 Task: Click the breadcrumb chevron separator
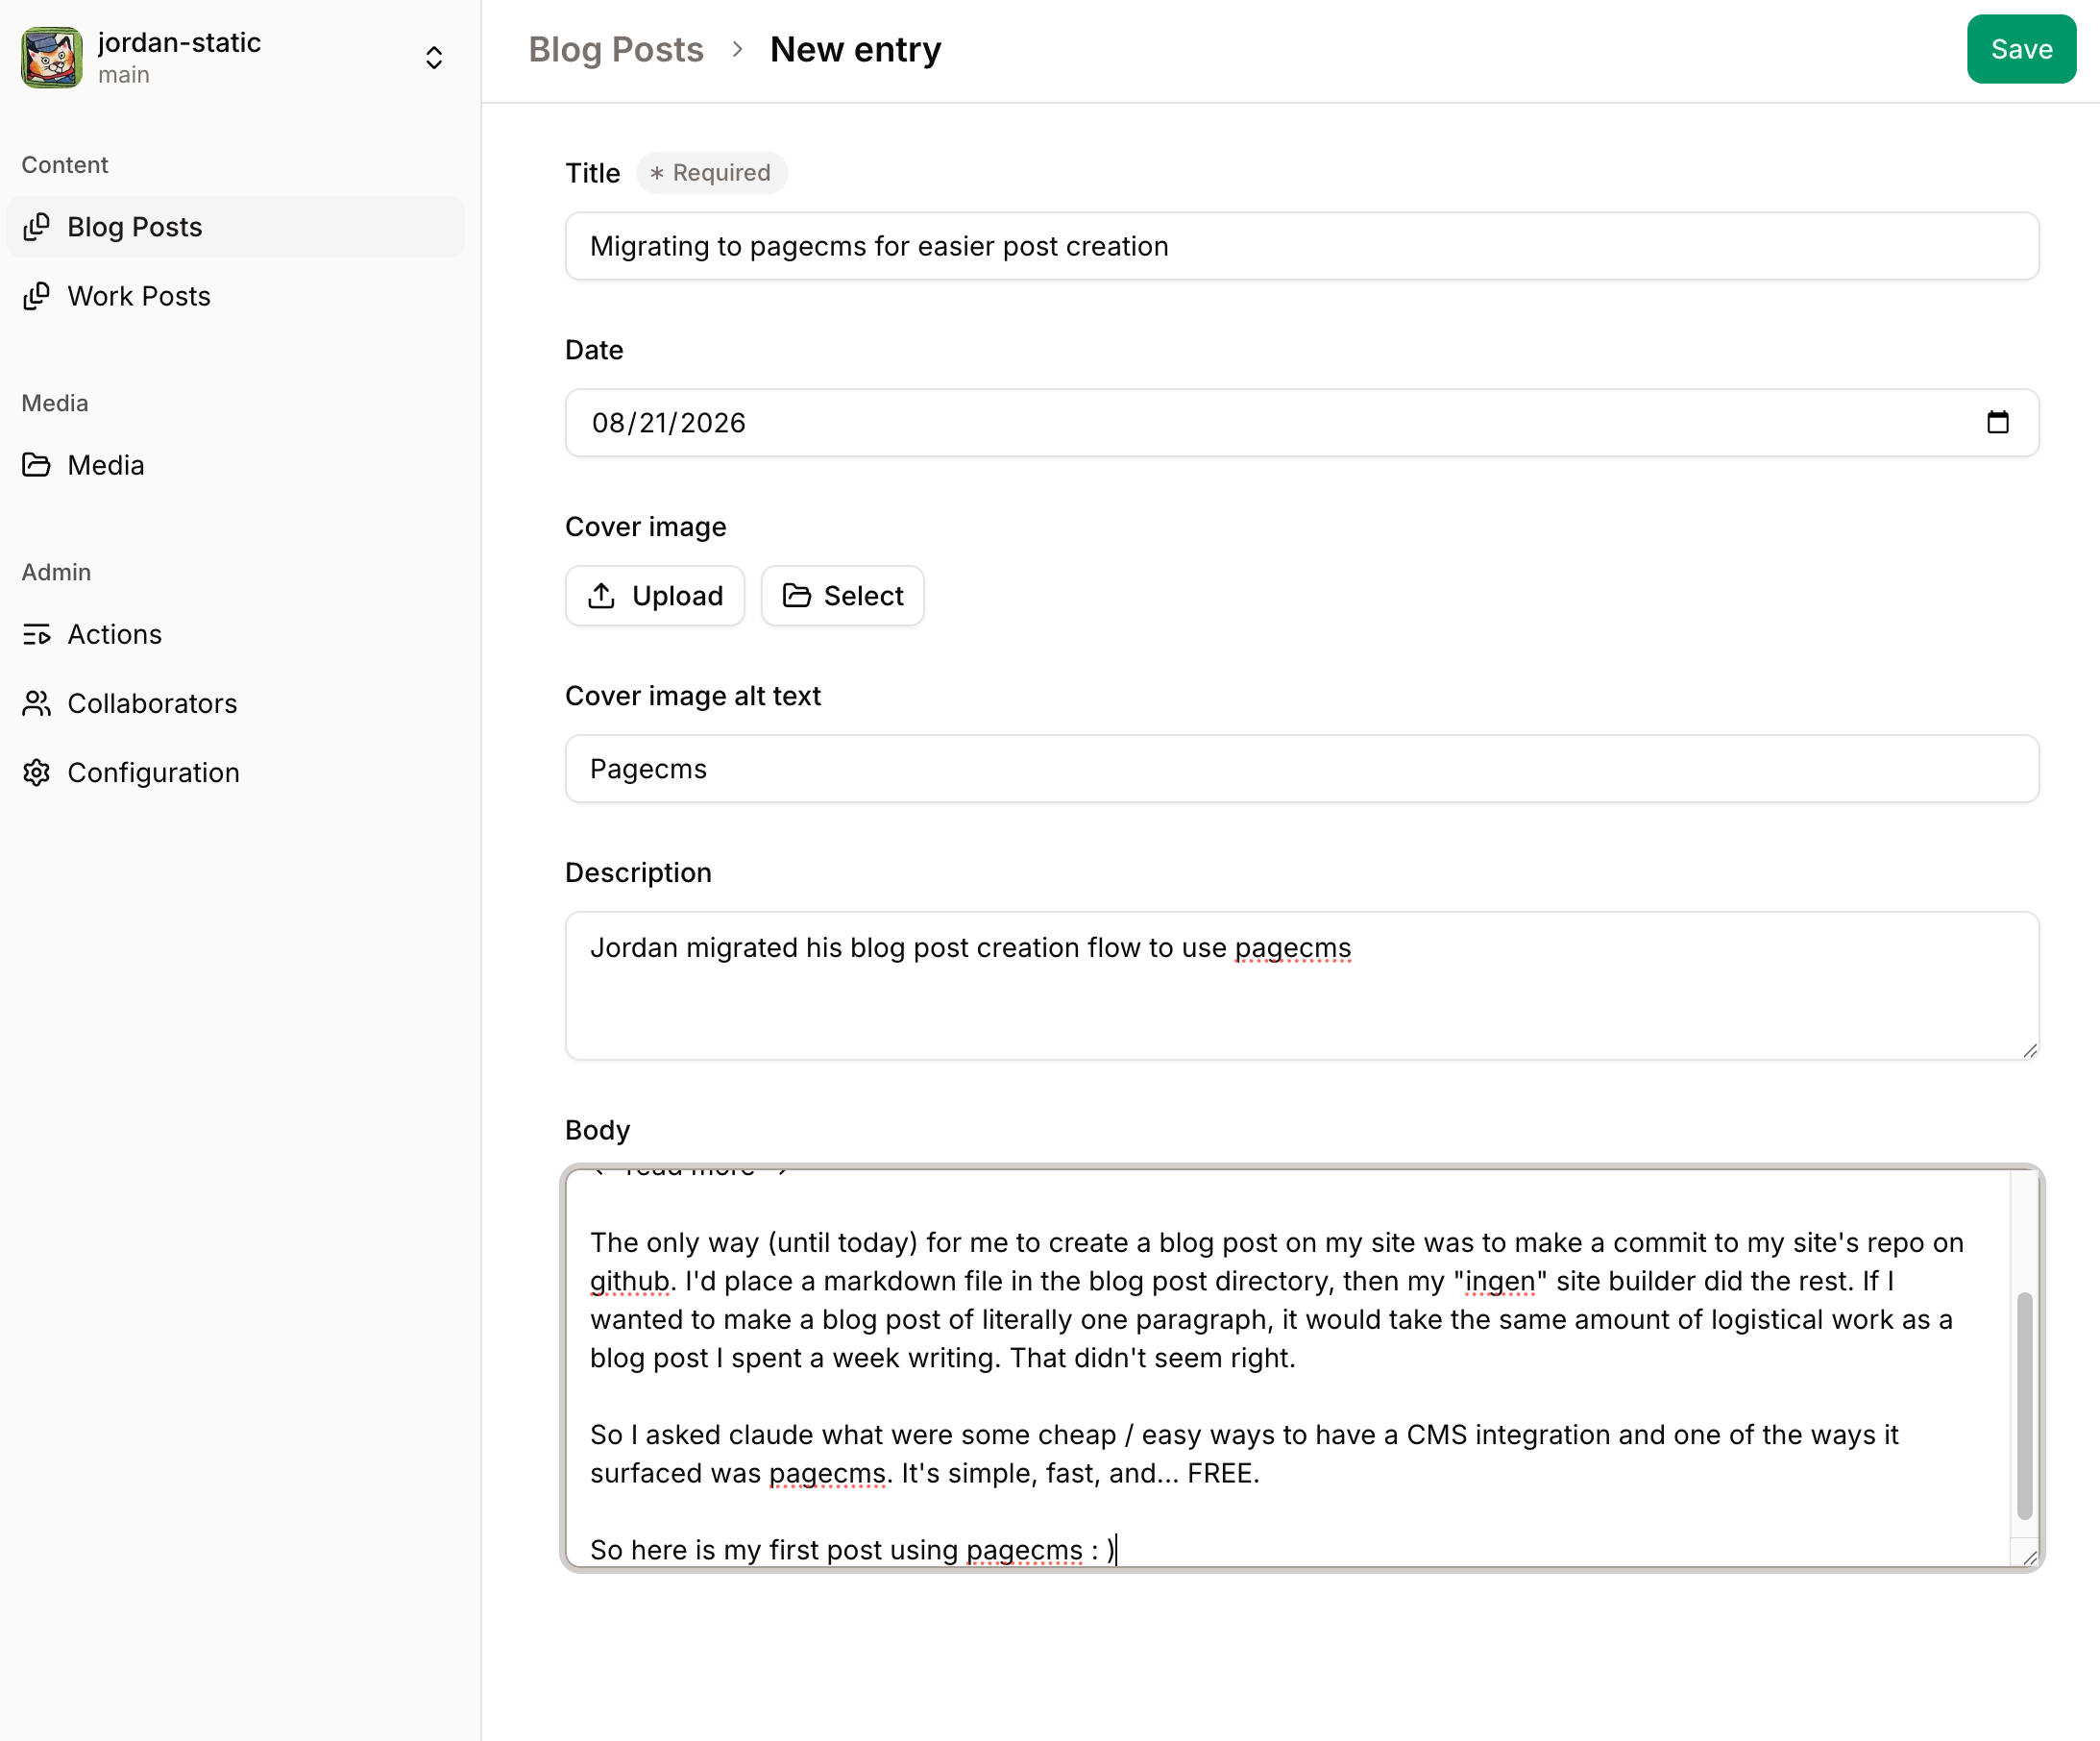[x=737, y=49]
